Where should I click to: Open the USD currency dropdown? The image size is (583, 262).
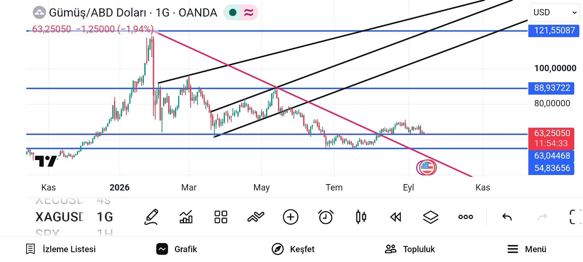(555, 12)
